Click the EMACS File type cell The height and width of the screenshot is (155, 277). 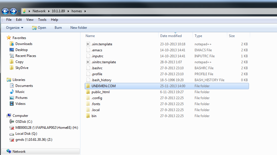(x=203, y=50)
